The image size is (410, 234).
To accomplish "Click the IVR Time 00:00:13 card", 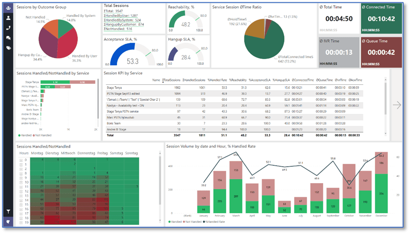I will click(339, 52).
